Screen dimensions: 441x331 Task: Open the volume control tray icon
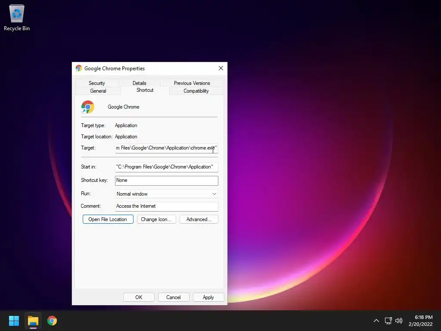399,321
